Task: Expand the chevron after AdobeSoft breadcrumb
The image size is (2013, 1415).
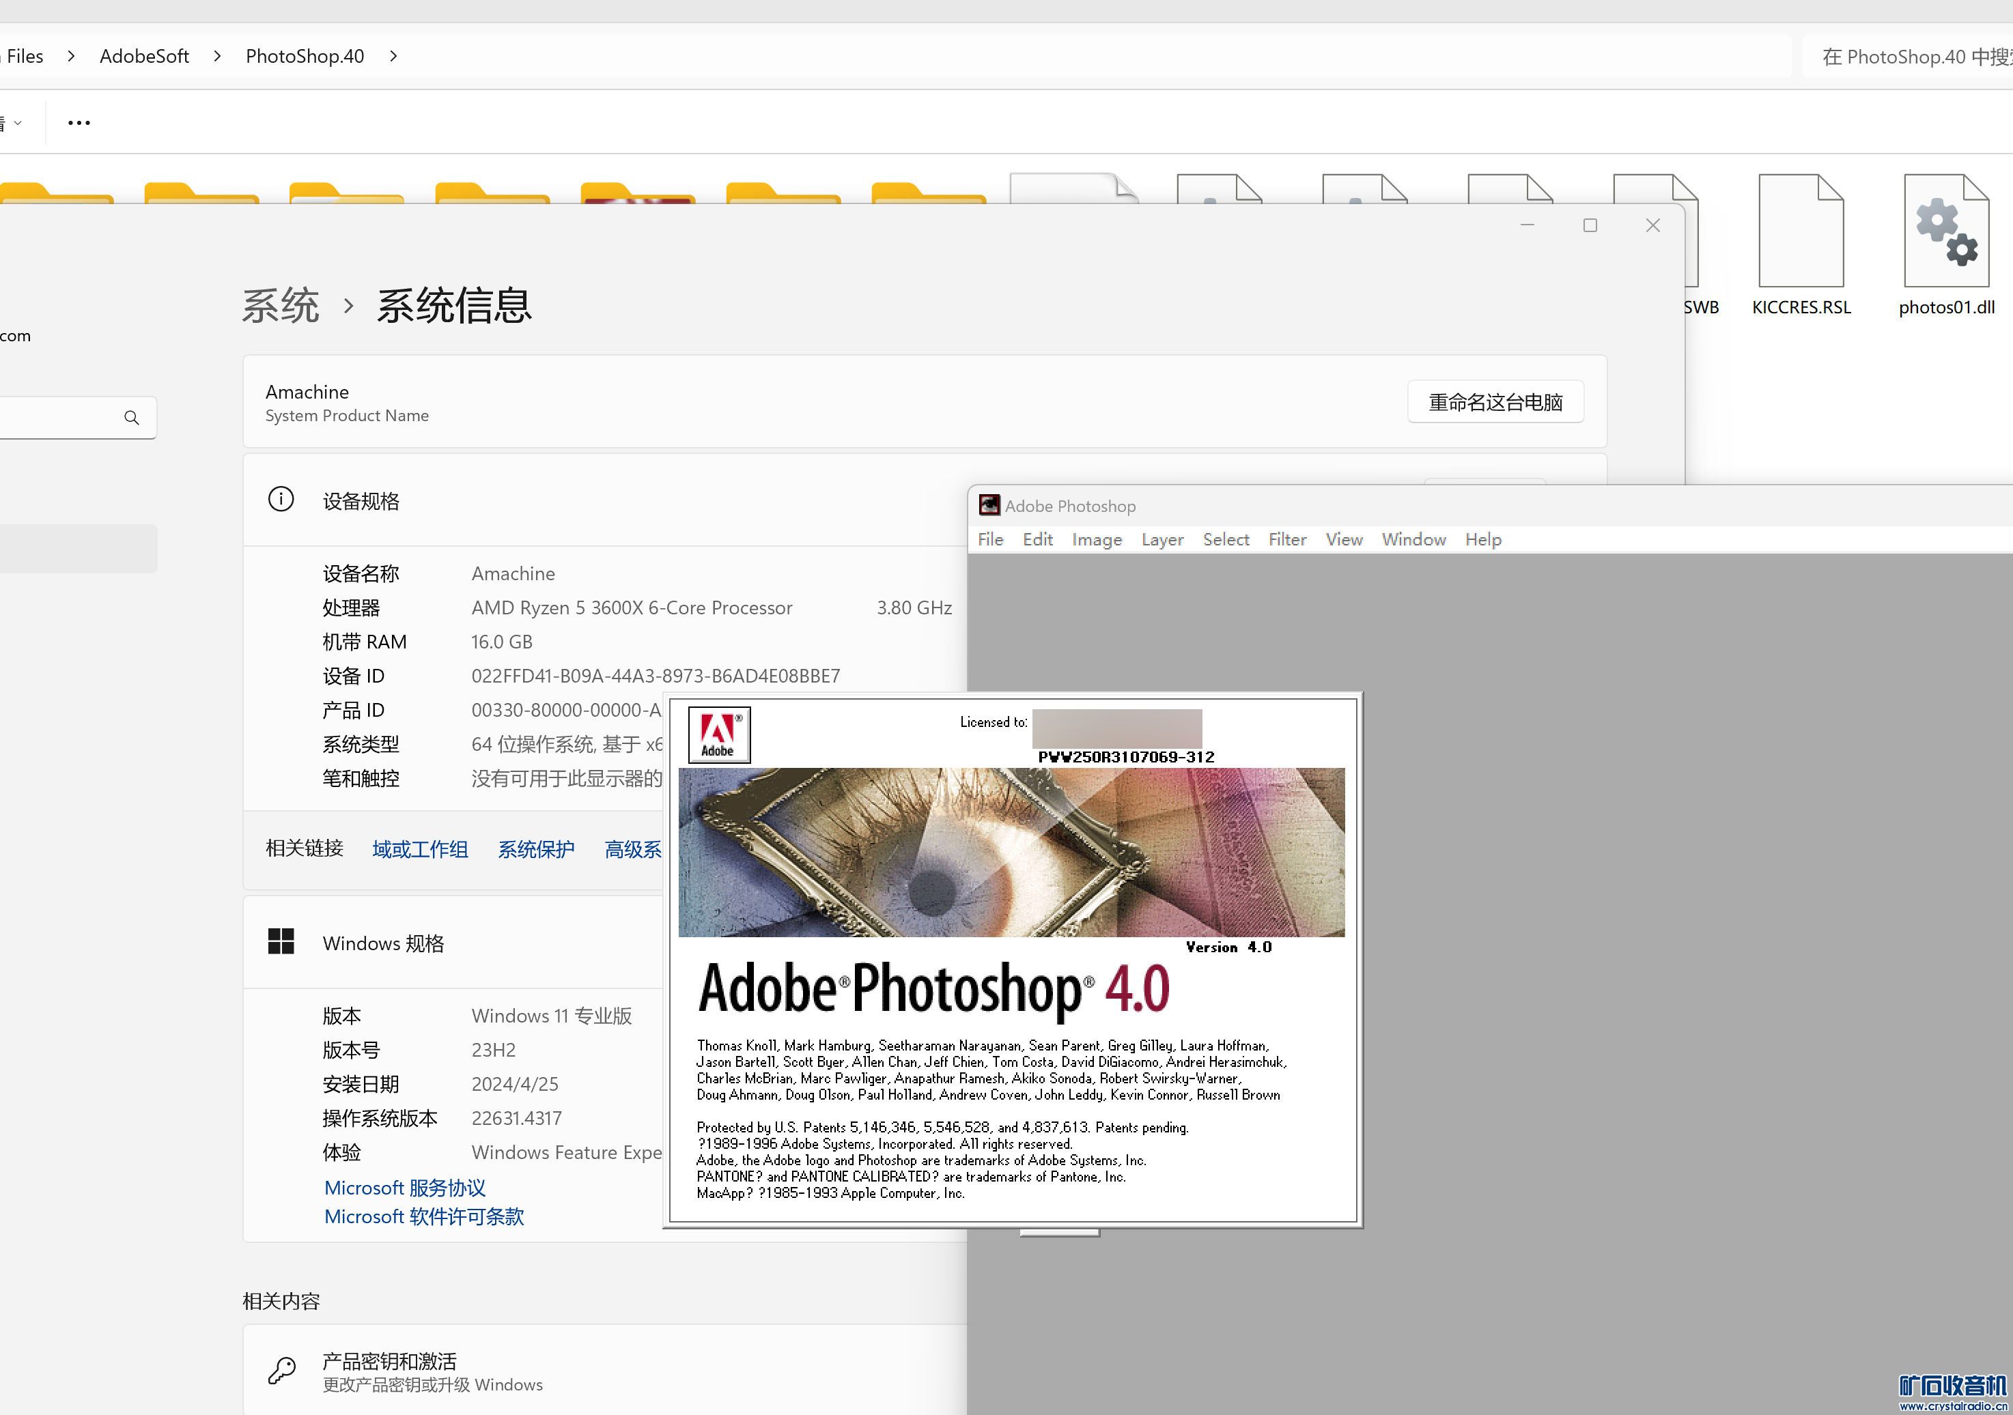Action: [x=217, y=56]
